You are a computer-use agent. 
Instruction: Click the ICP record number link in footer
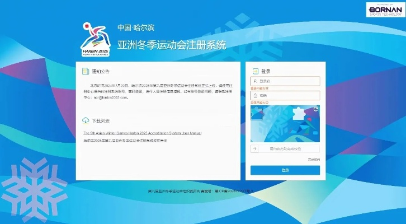coord(234,192)
